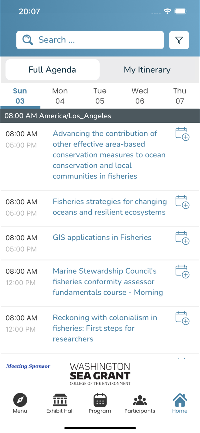
Task: Add the Fisheries strategies session to itinerary
Action: [x=182, y=202]
